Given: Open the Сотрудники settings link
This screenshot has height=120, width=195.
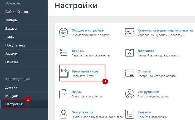Looking at the screenshot, I should tap(148, 92).
